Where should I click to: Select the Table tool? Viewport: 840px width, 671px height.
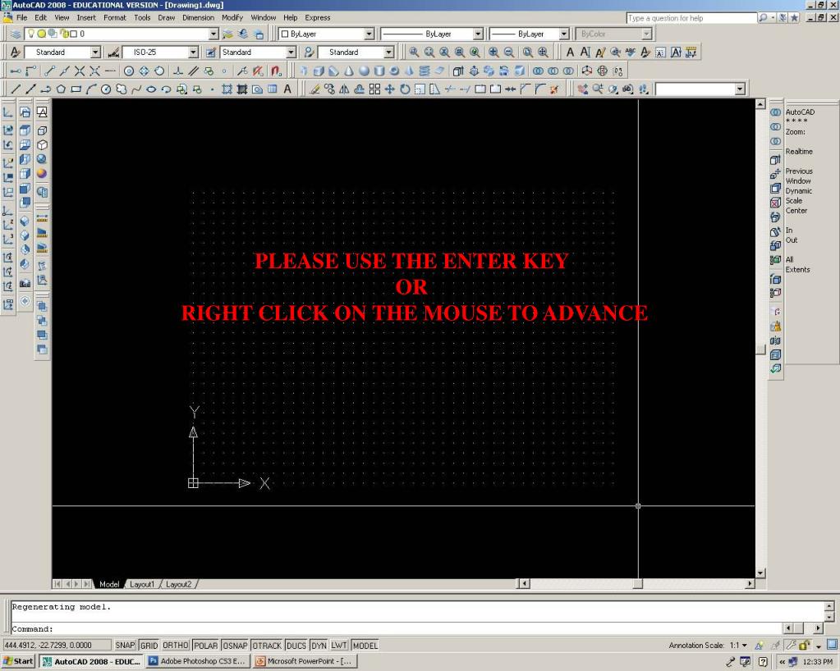point(272,89)
